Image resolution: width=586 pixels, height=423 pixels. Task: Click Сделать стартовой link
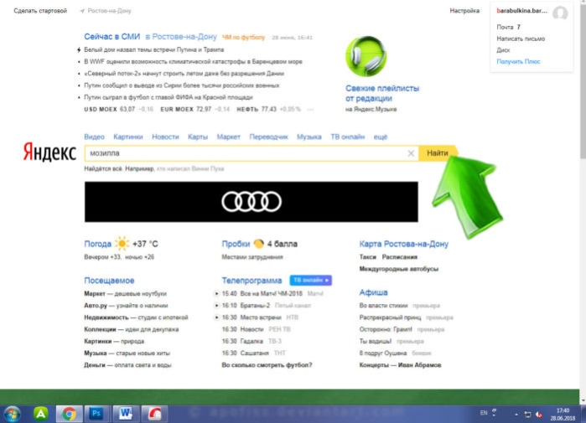(40, 11)
